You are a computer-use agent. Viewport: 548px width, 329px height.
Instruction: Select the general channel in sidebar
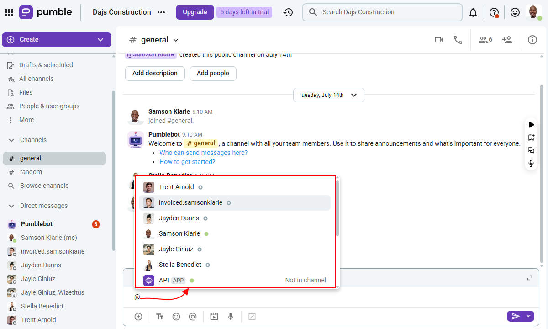tap(54, 159)
